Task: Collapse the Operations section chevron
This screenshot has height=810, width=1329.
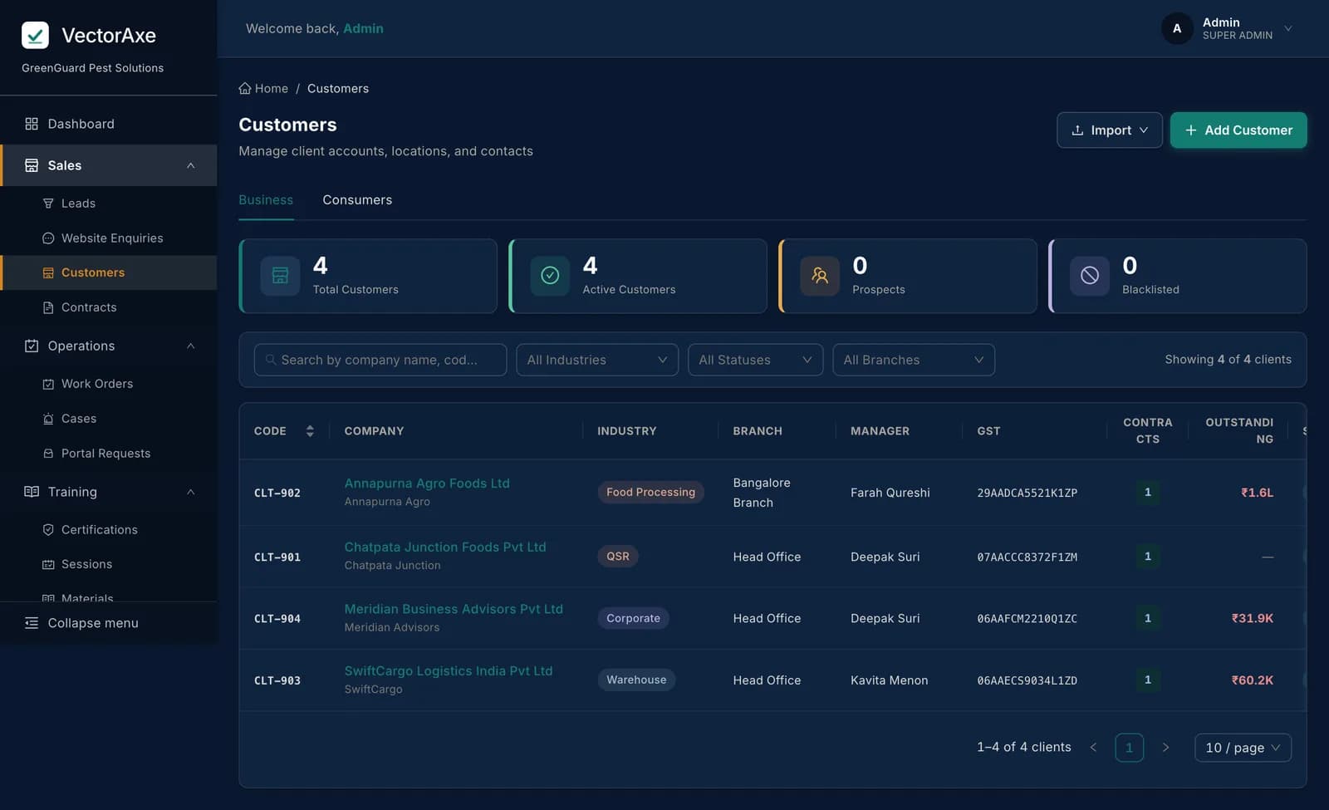Action: (x=191, y=346)
